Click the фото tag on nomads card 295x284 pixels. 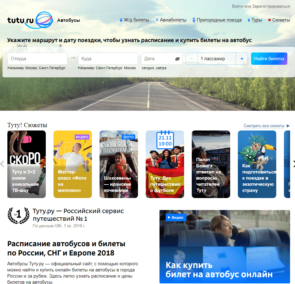pos(128,137)
